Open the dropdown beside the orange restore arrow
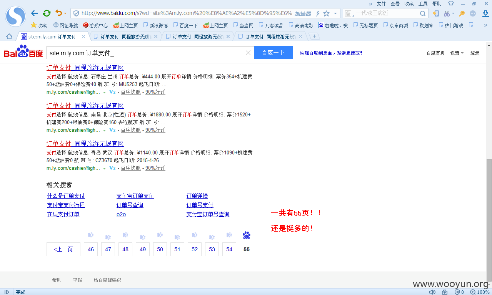Viewport: 492px width, 295px height. 65,13
